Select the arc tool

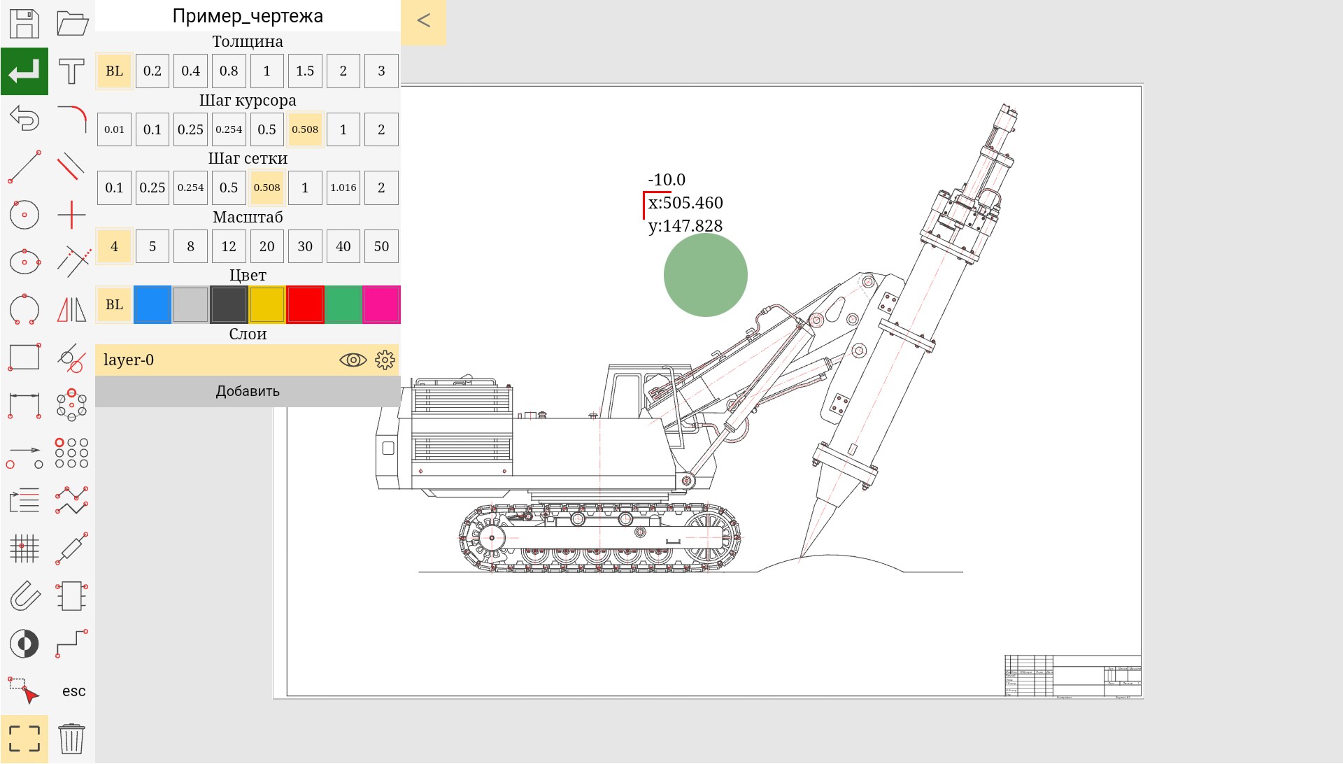24,309
